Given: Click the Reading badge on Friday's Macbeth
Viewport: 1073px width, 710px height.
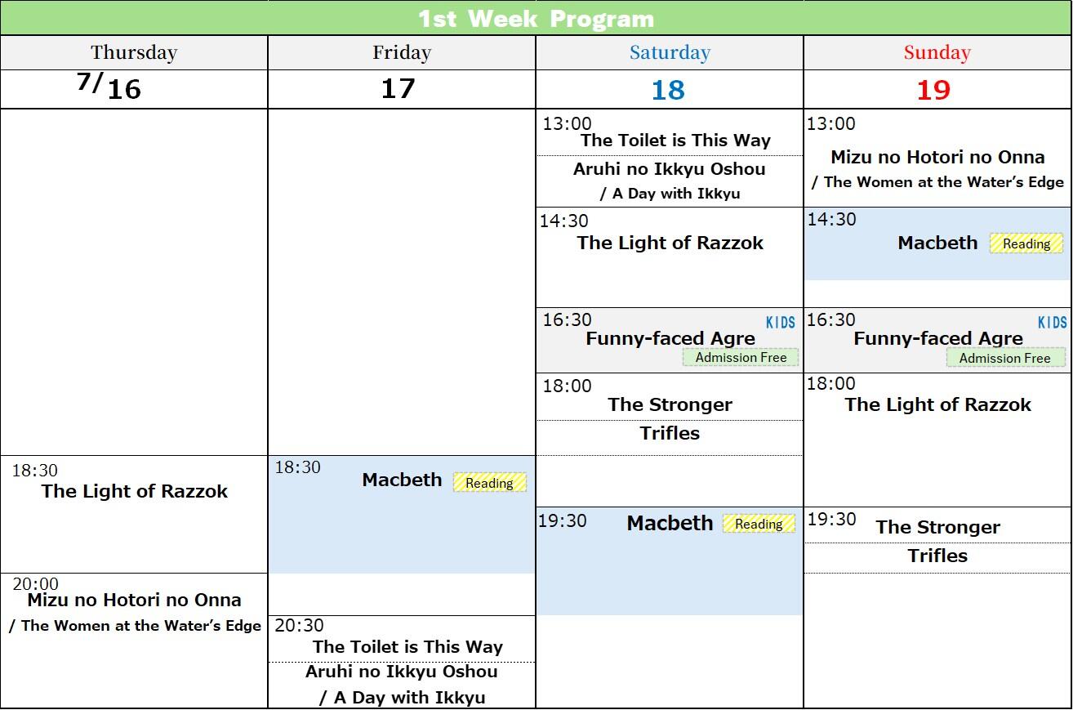Looking at the screenshot, I should [489, 483].
